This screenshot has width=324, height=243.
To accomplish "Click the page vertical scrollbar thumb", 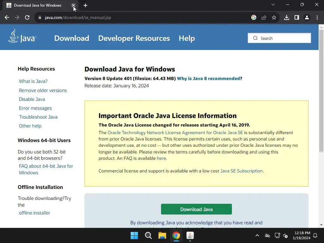I will point(321,91).
